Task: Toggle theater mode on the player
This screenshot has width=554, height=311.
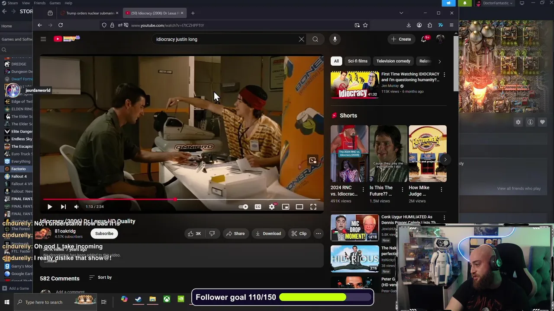Action: coord(300,207)
